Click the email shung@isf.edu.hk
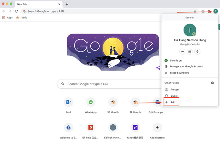Screen dimensions: 220x143 (x=190, y=44)
